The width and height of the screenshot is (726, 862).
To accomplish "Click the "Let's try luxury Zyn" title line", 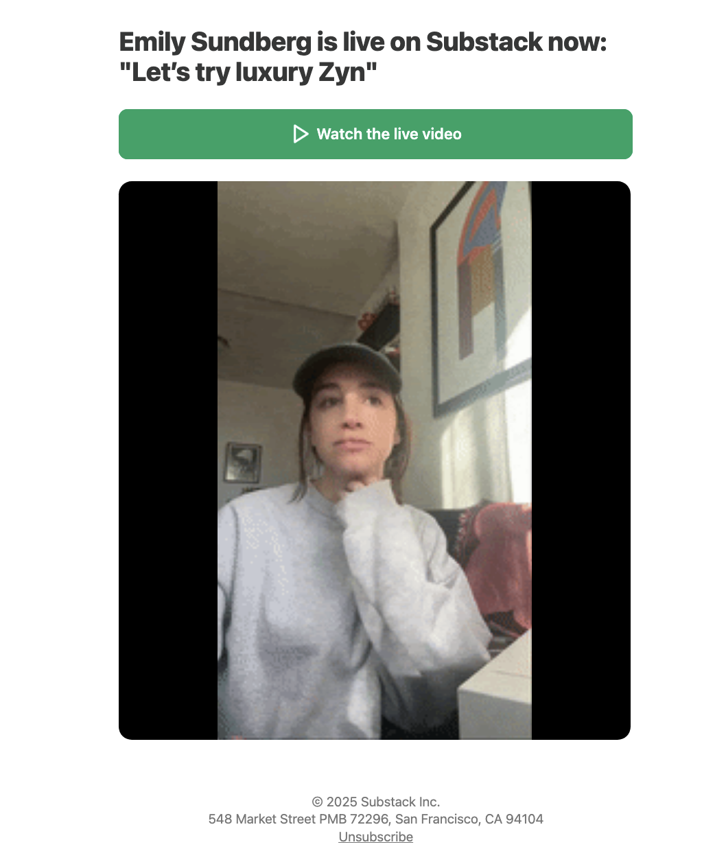I will pos(248,72).
